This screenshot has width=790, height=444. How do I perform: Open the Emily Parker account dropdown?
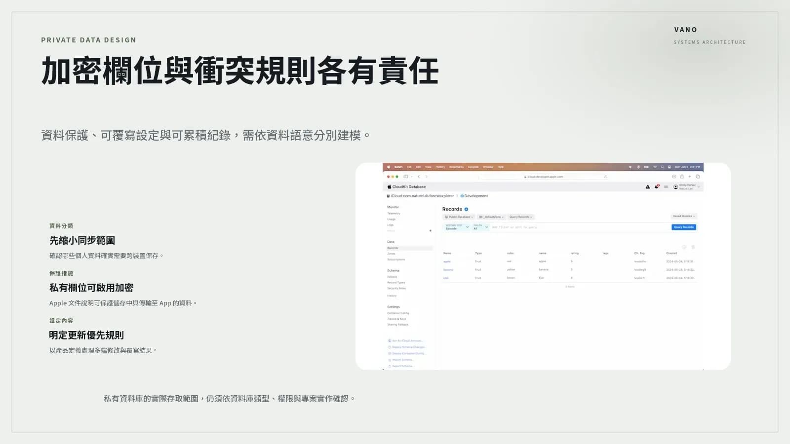pyautogui.click(x=687, y=186)
